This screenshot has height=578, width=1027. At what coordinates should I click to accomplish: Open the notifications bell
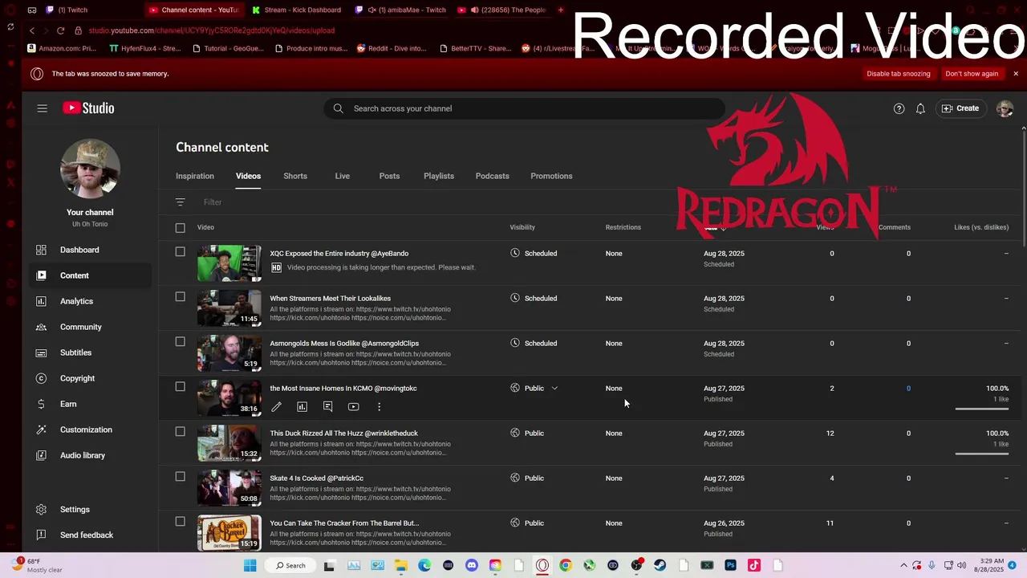[x=921, y=108]
